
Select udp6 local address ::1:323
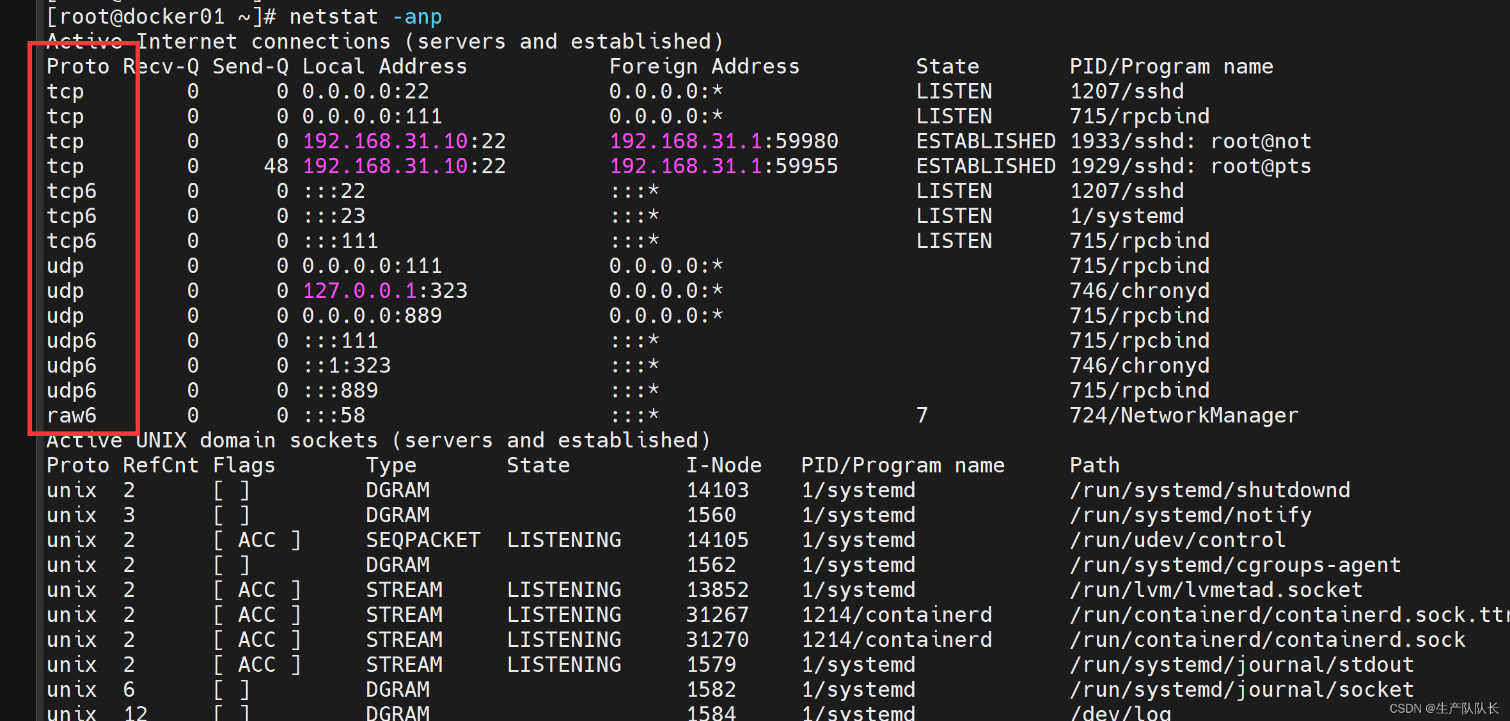pos(346,366)
